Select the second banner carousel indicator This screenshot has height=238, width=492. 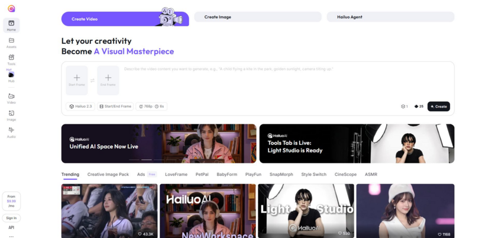click(147, 160)
